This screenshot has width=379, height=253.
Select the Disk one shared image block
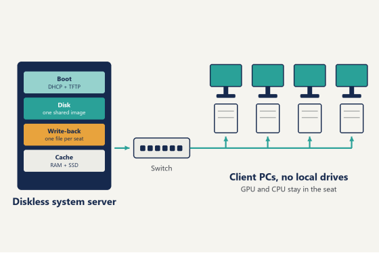pos(64,108)
